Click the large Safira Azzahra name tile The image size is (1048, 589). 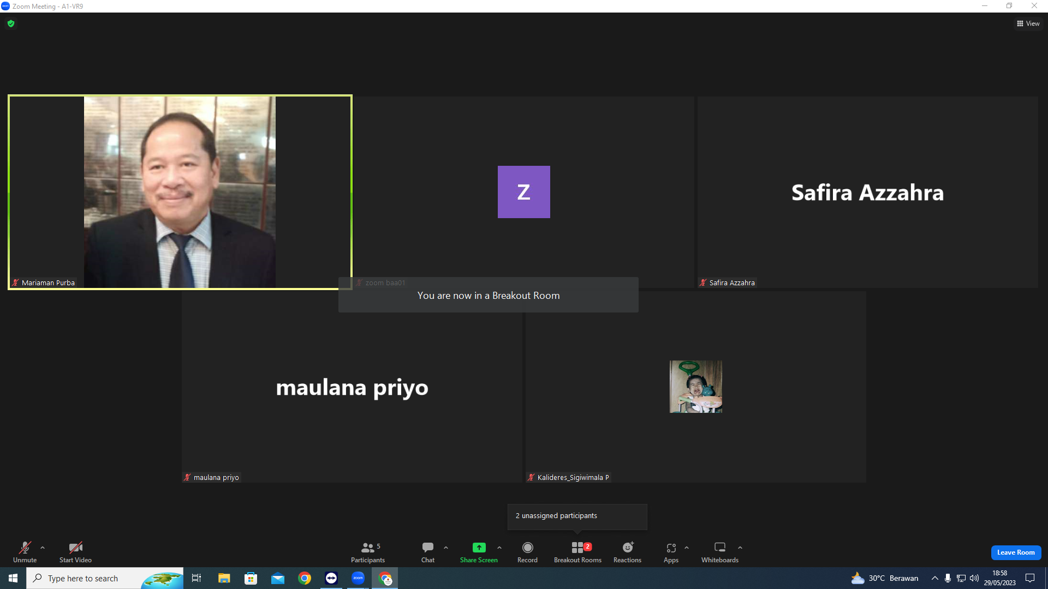click(868, 193)
